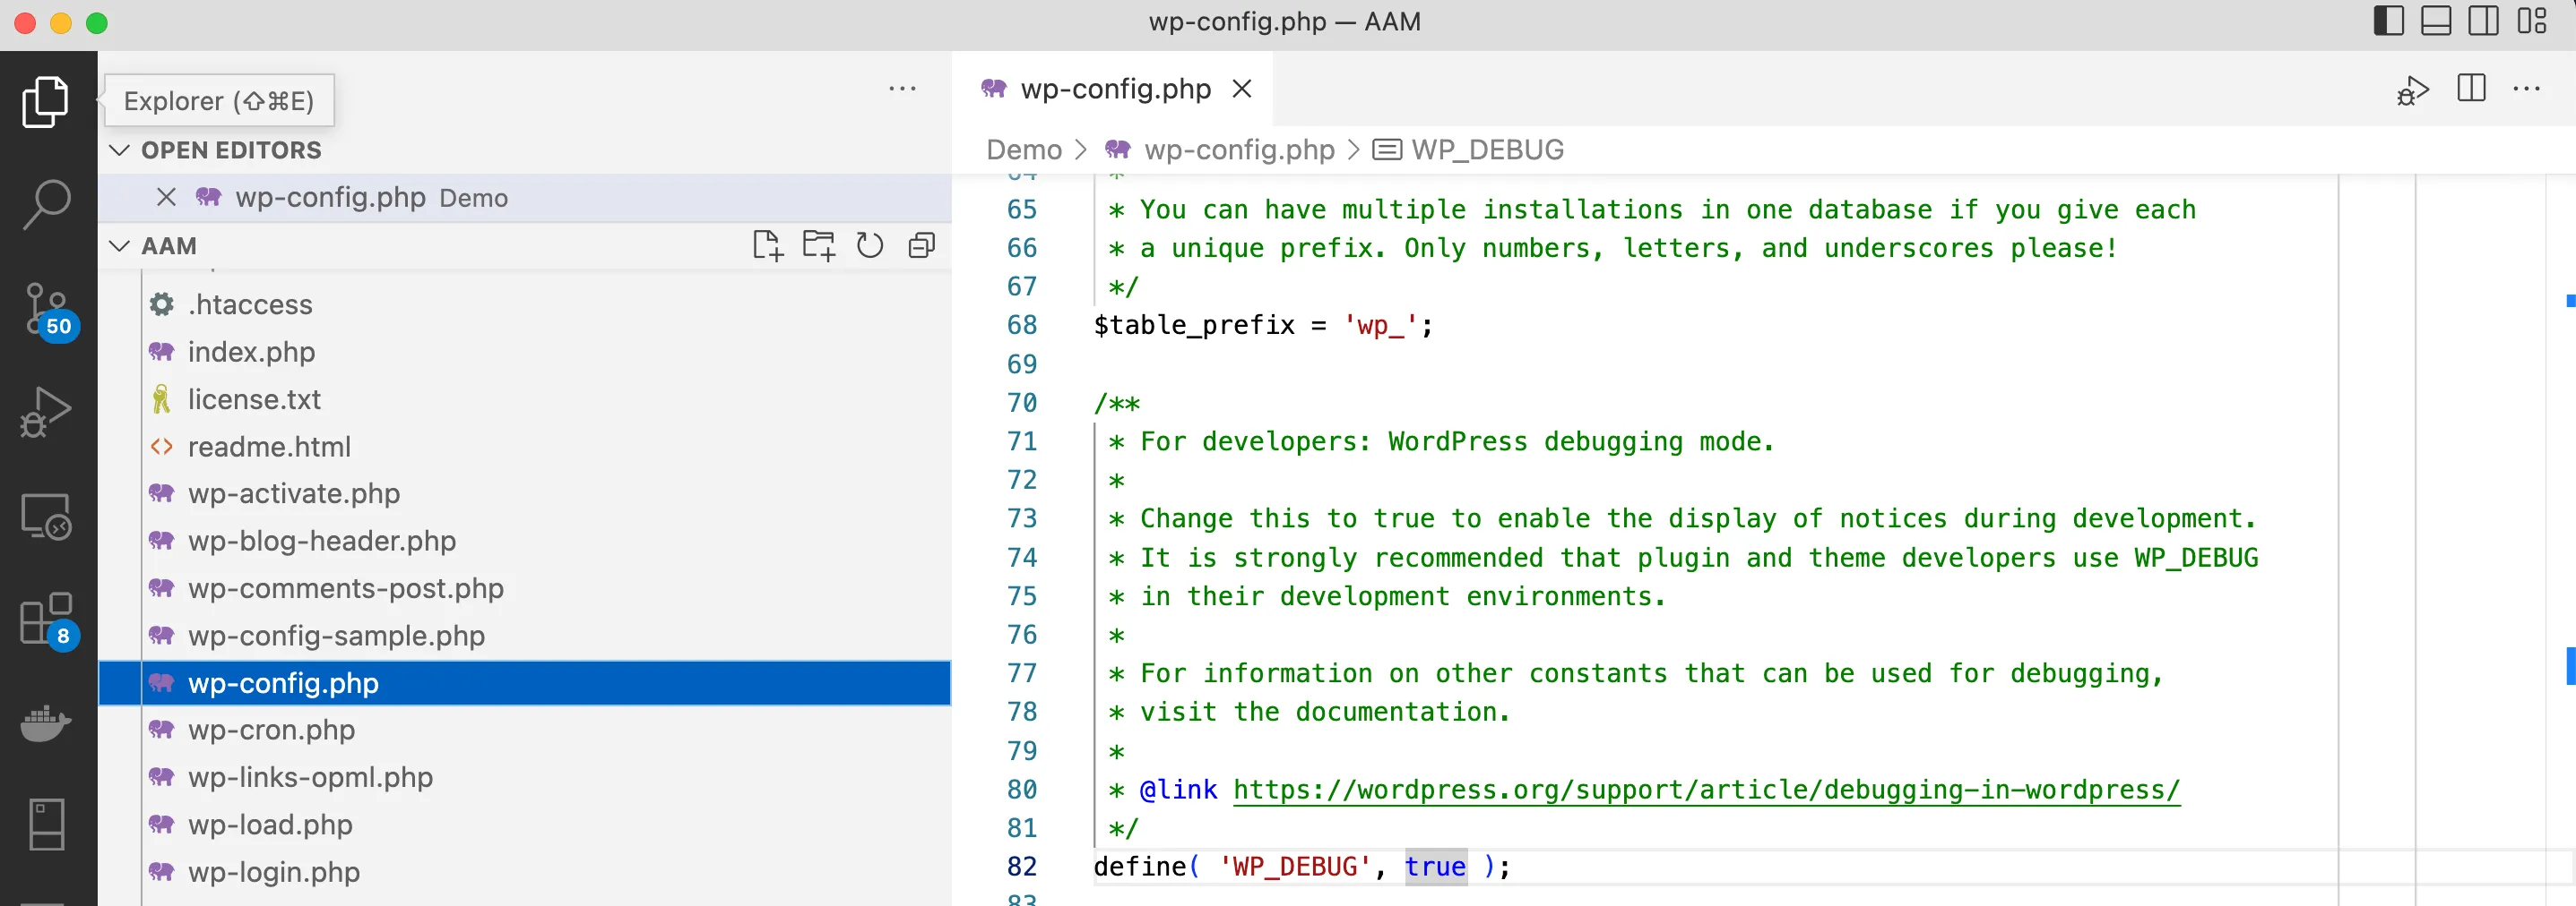Open the Customize Layout control
The width and height of the screenshot is (2576, 906).
2531,21
